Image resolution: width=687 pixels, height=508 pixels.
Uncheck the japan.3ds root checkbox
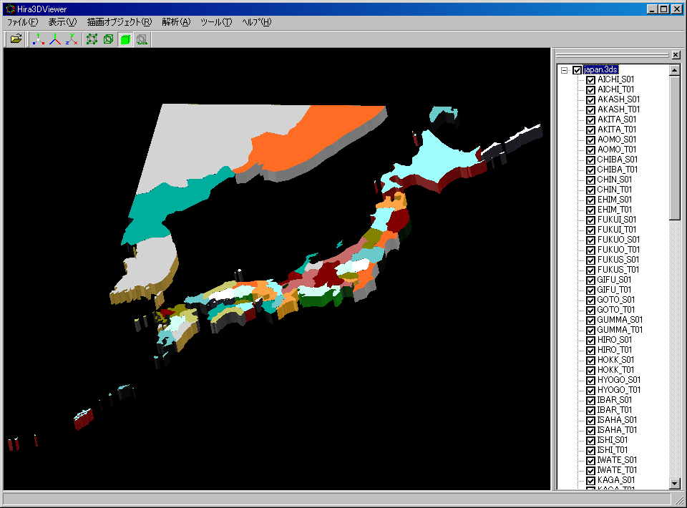(x=577, y=70)
